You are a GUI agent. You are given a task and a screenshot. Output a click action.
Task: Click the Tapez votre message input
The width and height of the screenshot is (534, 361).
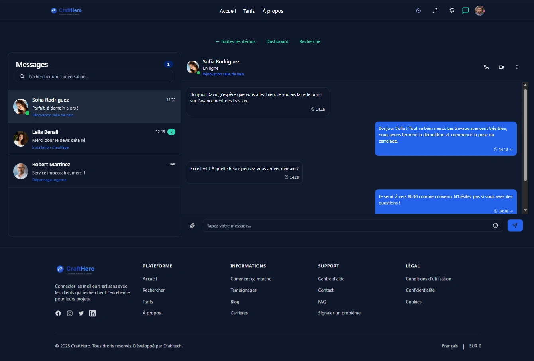coord(353,226)
